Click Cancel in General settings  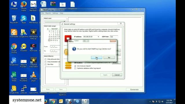[117, 75]
